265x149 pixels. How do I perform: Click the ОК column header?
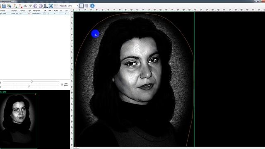pyautogui.click(x=45, y=11)
